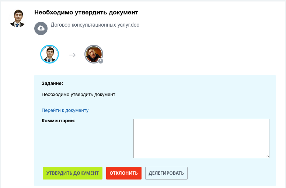
Task: Click the arrow between workflow participants
Action: 72,55
